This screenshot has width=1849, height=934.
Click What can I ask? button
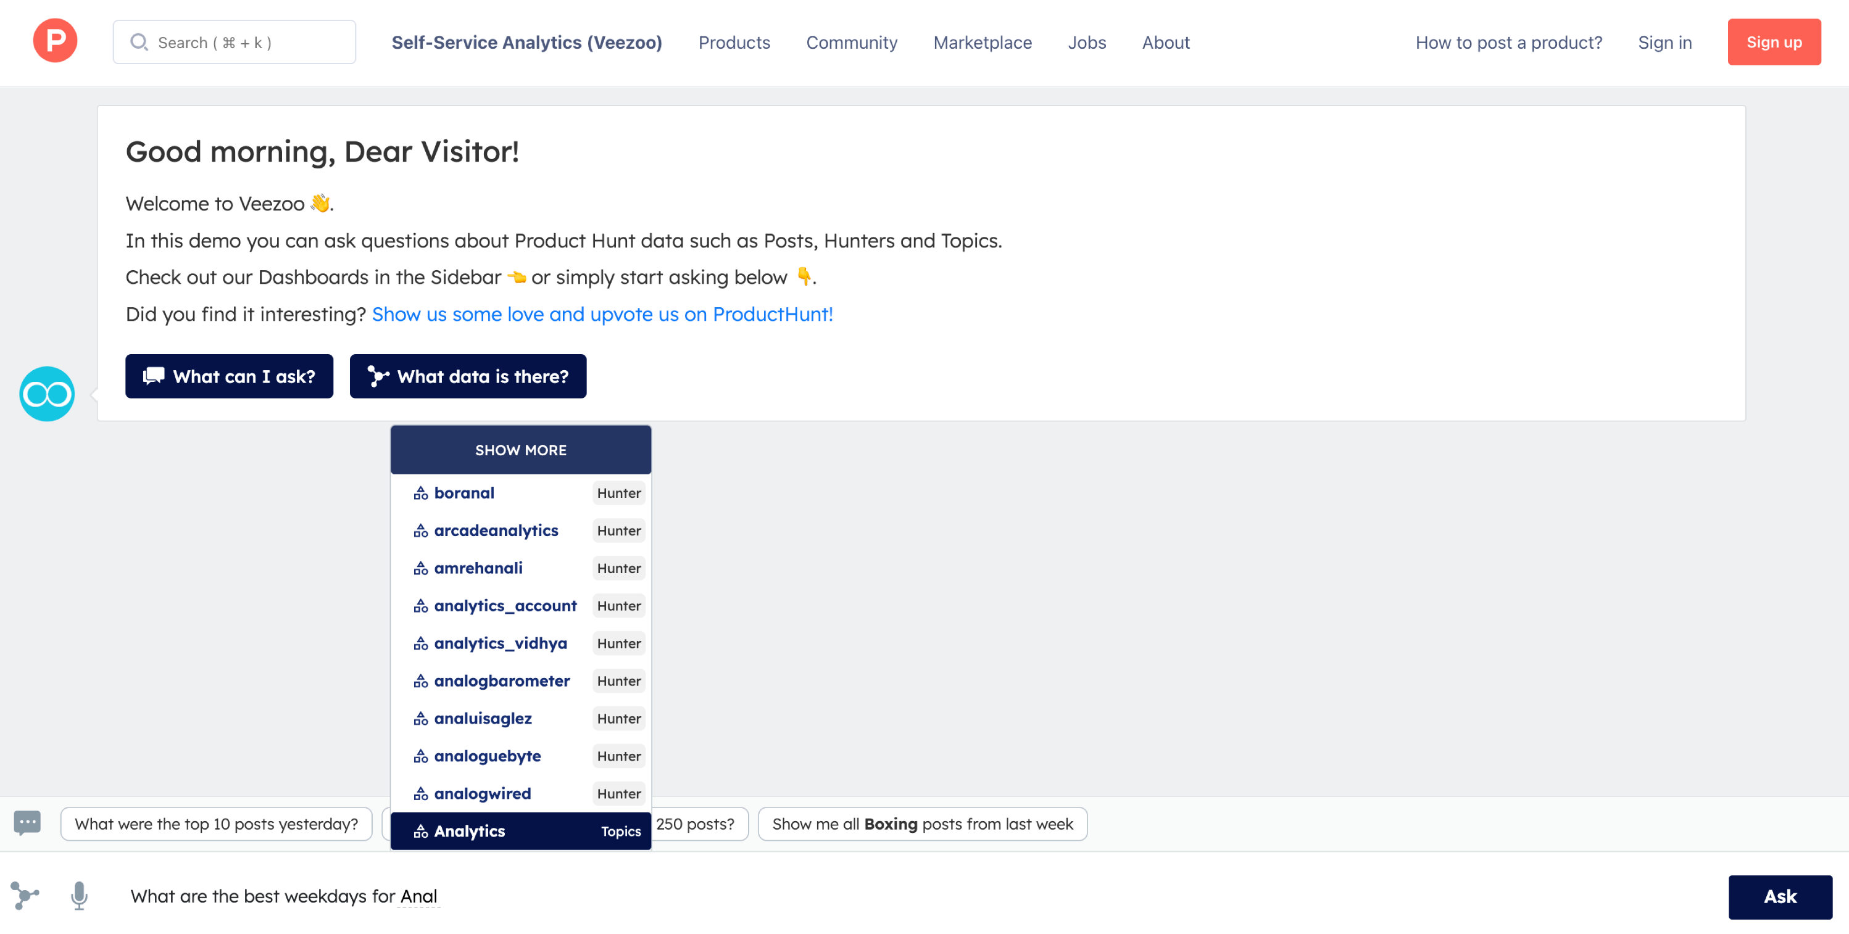coord(229,376)
